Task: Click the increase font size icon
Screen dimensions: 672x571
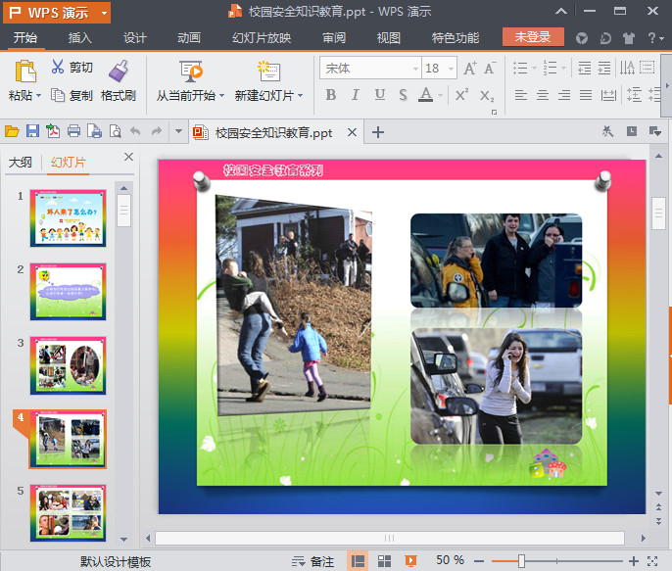Action: tap(470, 69)
